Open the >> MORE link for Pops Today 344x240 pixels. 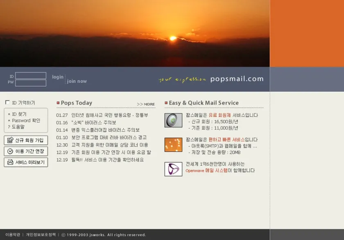click(x=146, y=104)
